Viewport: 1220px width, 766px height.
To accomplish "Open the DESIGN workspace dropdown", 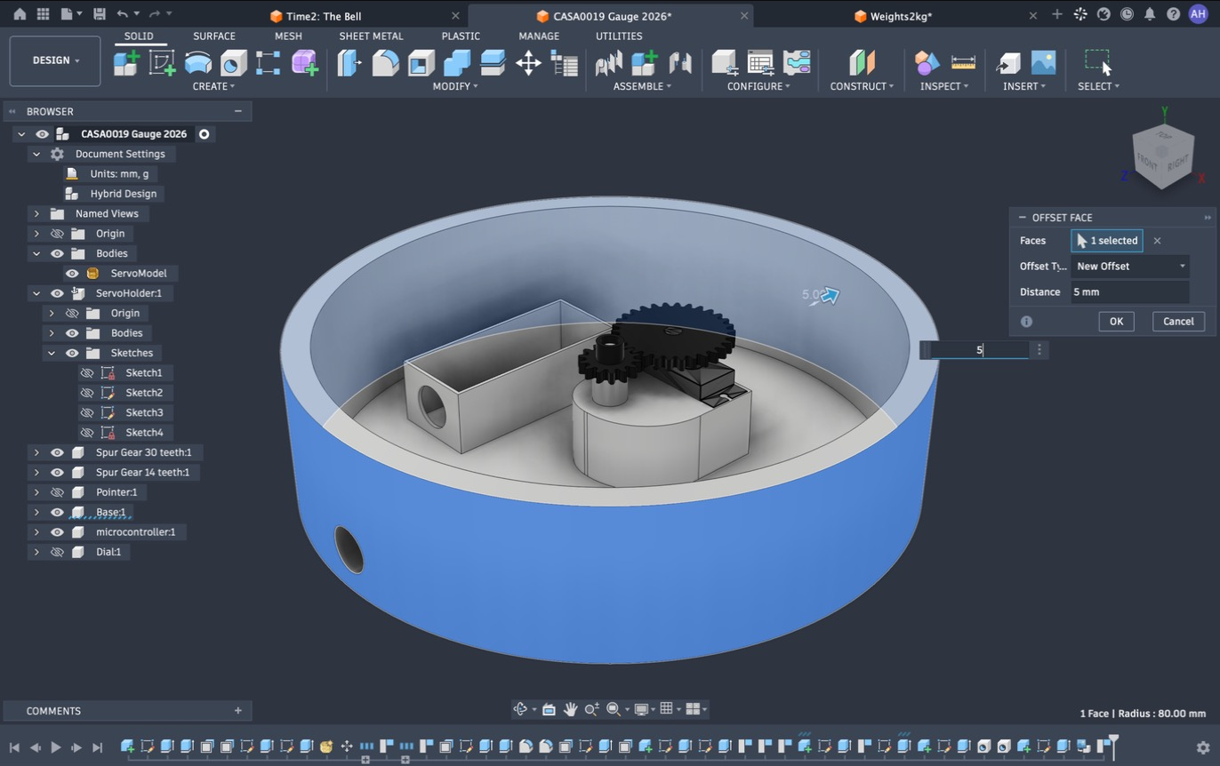I will click(x=55, y=60).
